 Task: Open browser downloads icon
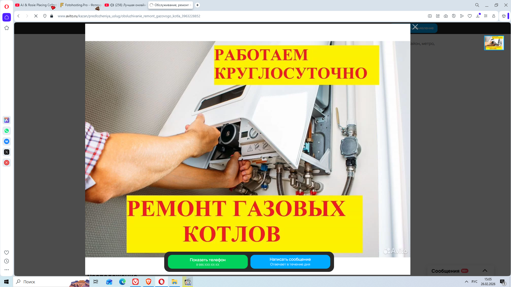[478, 16]
